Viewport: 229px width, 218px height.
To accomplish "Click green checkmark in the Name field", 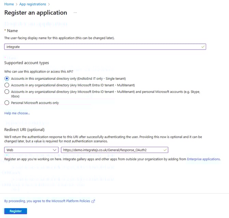I will click(x=203, y=47).
